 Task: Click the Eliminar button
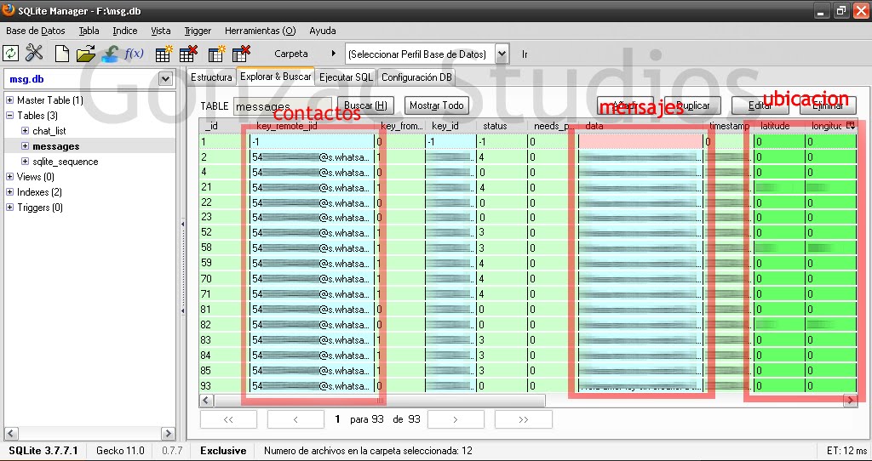point(828,105)
